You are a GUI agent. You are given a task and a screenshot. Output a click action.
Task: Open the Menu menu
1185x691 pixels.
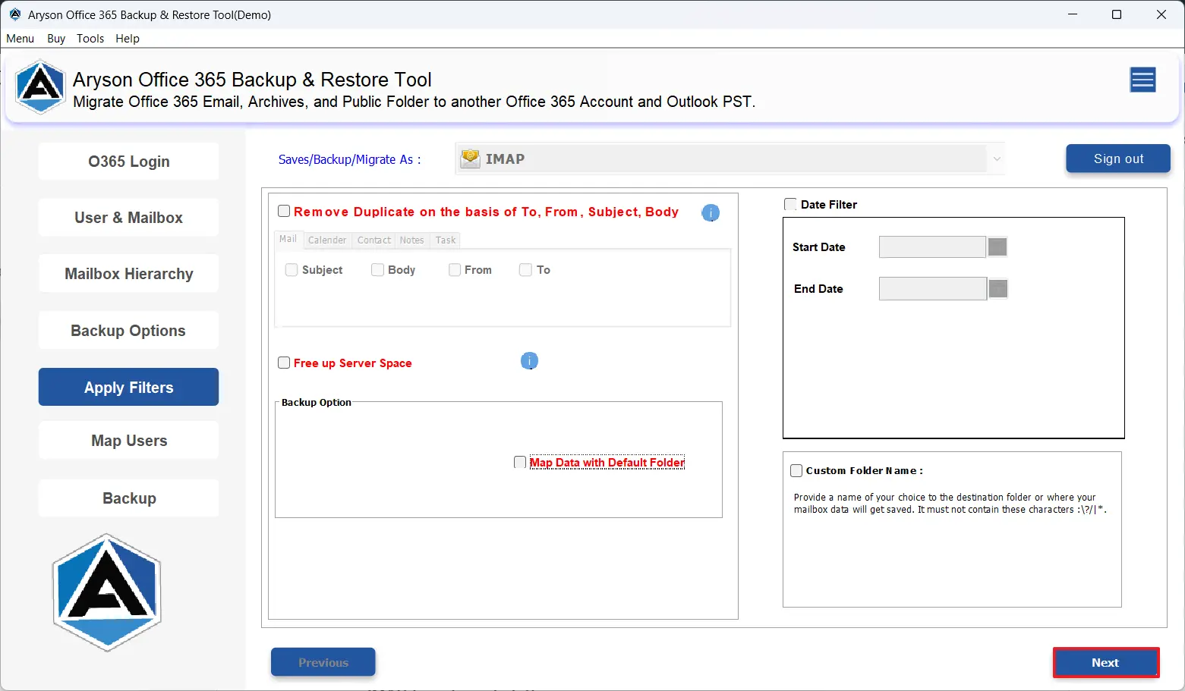tap(20, 39)
